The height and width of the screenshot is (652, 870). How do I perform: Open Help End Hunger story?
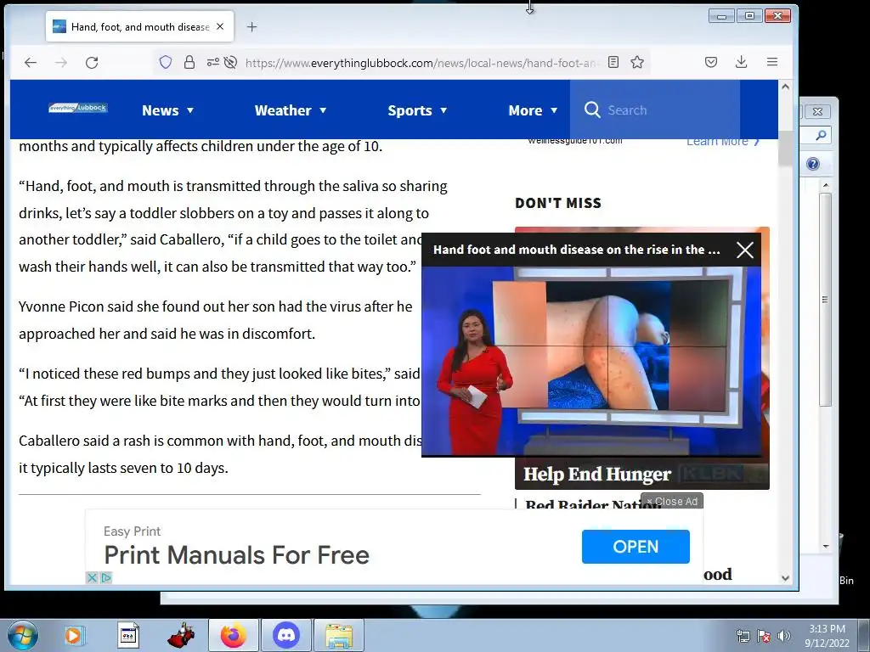coord(597,474)
